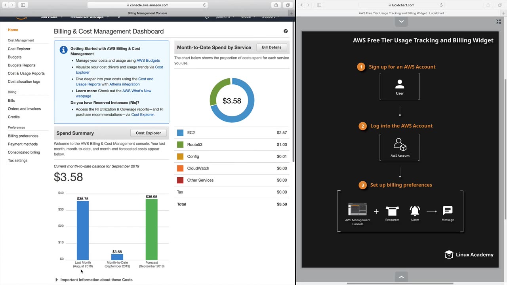Click the Bill Details button

coord(272,47)
